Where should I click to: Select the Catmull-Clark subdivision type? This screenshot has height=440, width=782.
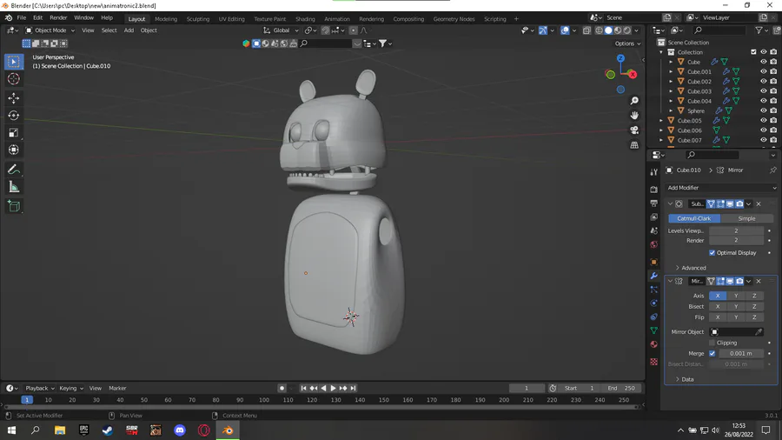(x=693, y=218)
